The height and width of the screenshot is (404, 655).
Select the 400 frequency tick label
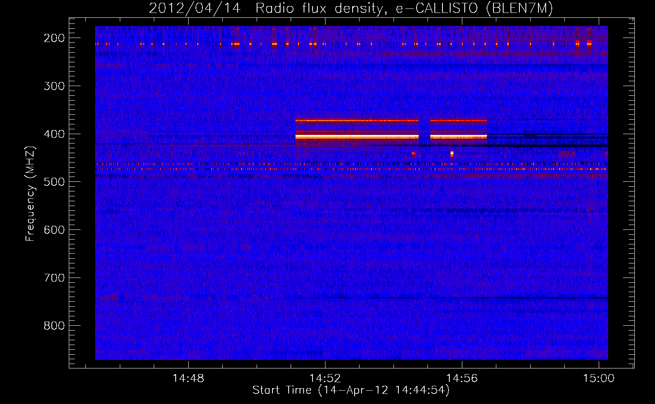tap(54, 134)
